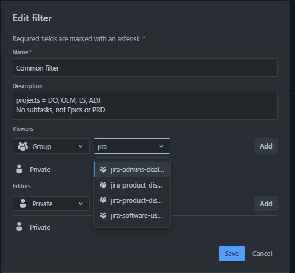Select jira-software-us... group option
The image size is (295, 273).
132,216
